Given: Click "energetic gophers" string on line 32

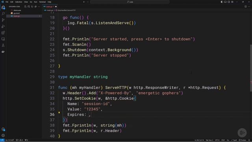Looking at the screenshot, I should coord(158,93).
